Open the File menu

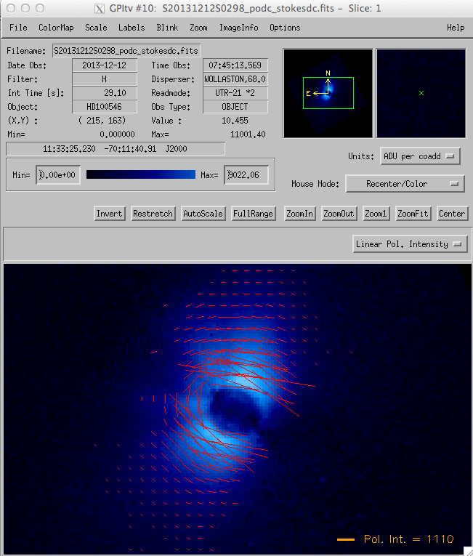[x=18, y=28]
